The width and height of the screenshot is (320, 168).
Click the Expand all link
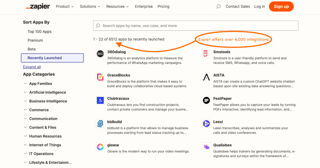tap(32, 67)
